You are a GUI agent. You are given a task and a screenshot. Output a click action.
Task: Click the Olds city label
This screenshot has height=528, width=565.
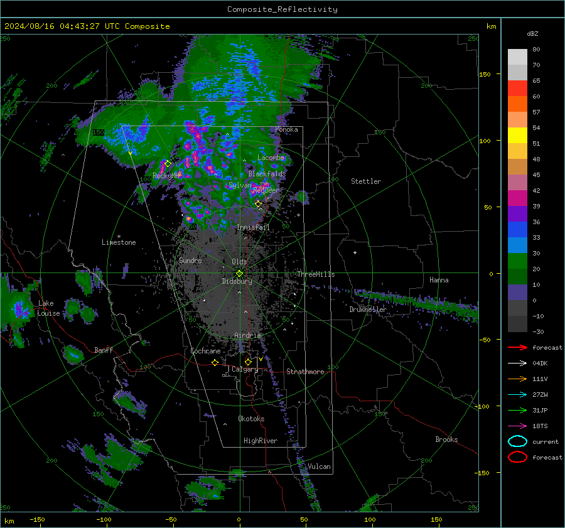(239, 262)
